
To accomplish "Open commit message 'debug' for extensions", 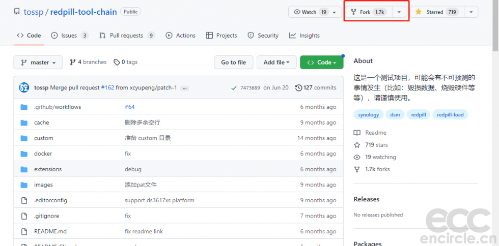I will [x=133, y=169].
